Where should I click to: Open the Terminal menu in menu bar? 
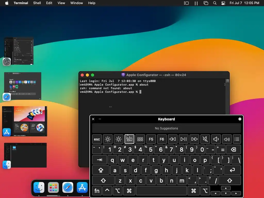tap(21, 3)
